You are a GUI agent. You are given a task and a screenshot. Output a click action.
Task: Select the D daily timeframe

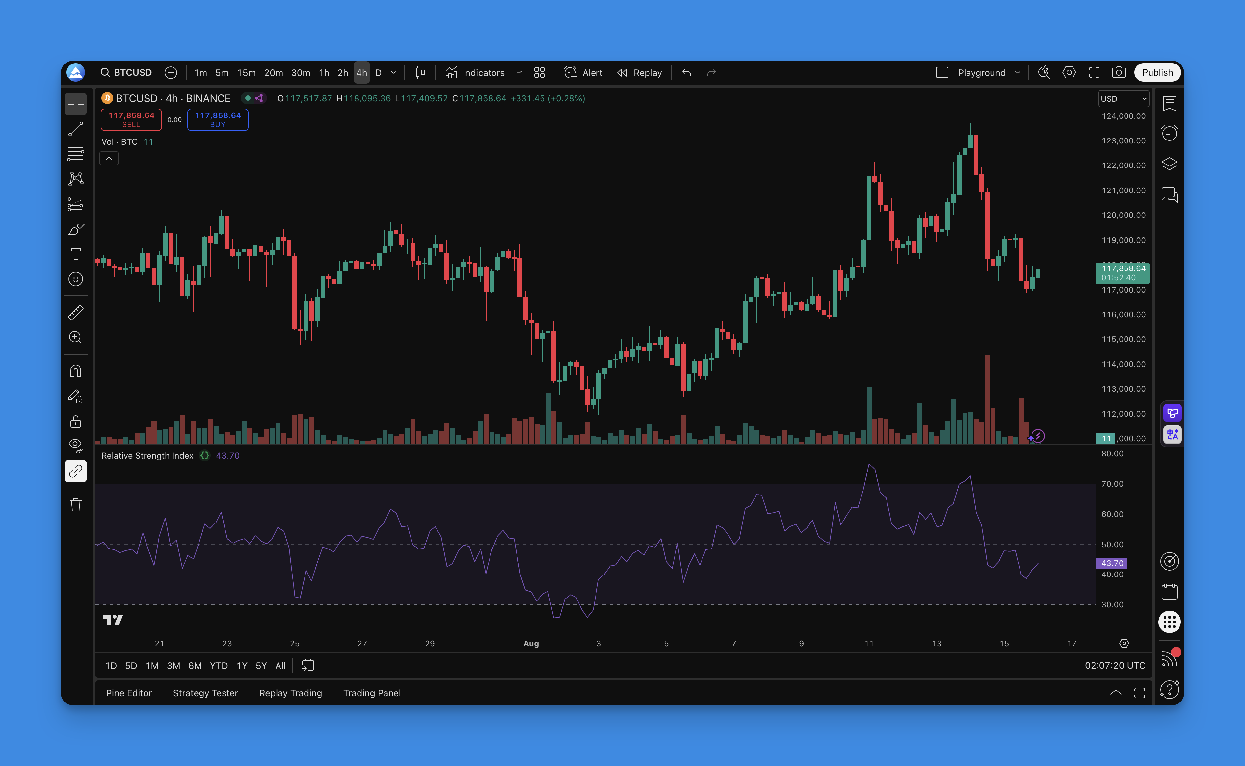click(x=378, y=72)
